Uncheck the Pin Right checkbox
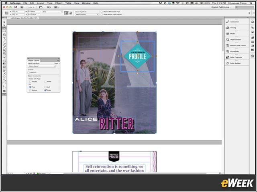This screenshot has width=257, height=192. 45,90
